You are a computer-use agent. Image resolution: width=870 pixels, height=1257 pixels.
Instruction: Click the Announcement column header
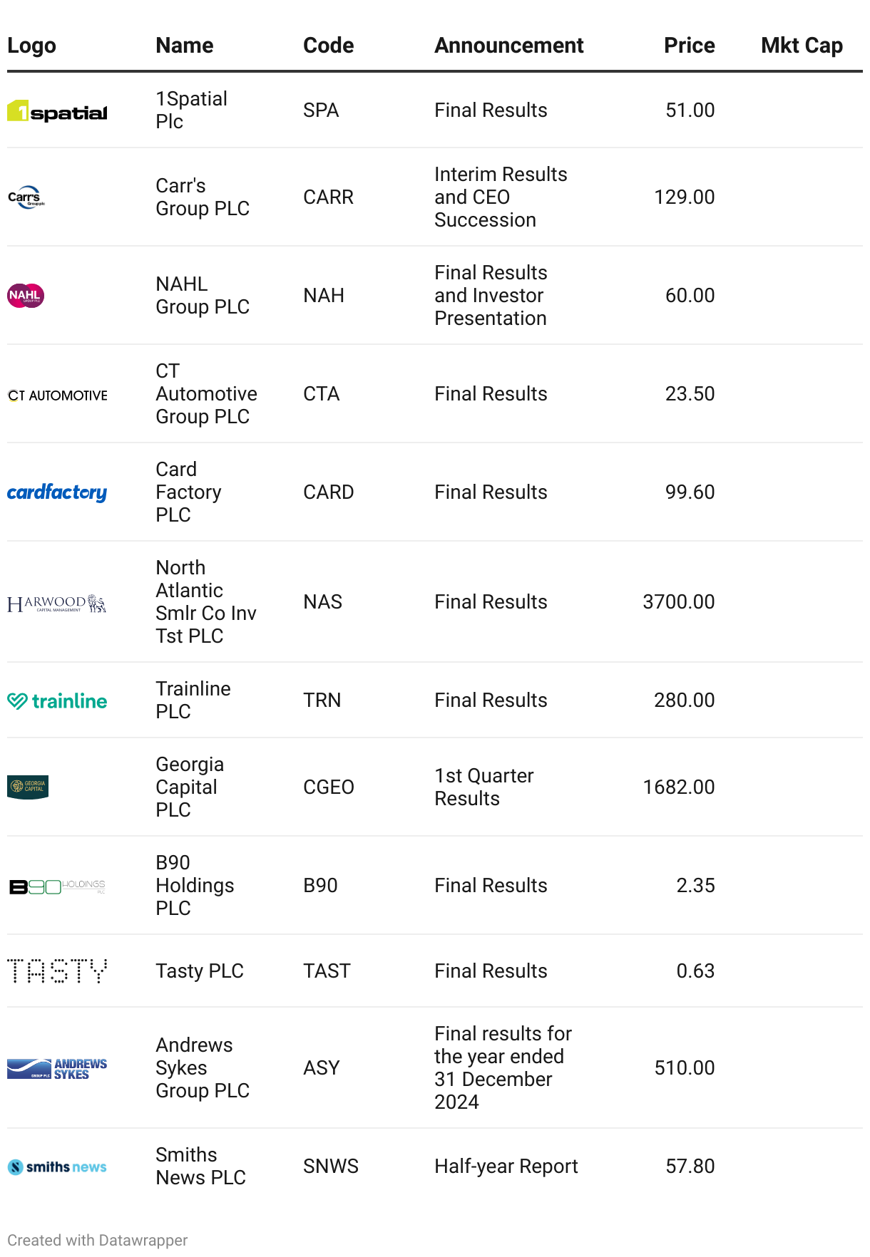[508, 46]
